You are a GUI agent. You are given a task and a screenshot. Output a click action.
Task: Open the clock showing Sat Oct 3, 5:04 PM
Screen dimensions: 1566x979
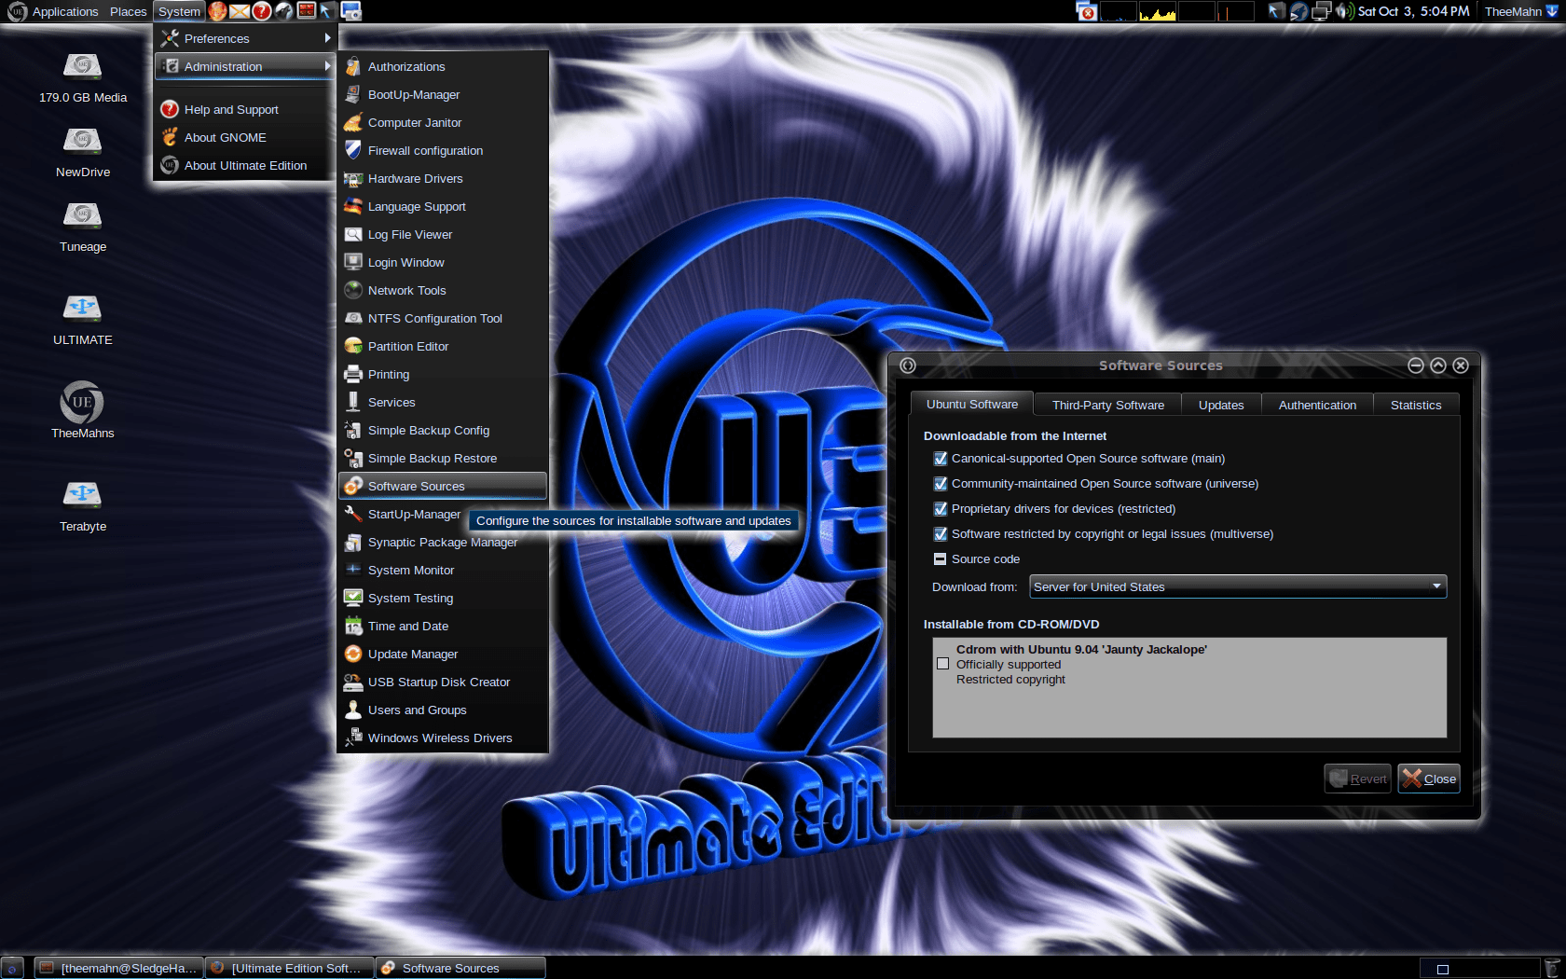pos(1413,11)
